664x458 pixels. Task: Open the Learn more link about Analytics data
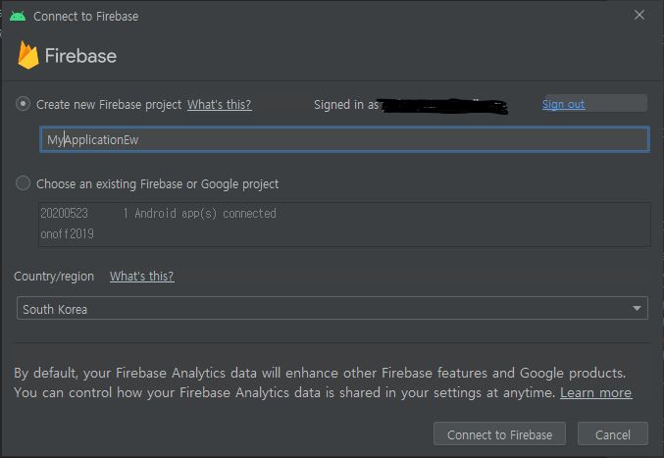tap(595, 393)
